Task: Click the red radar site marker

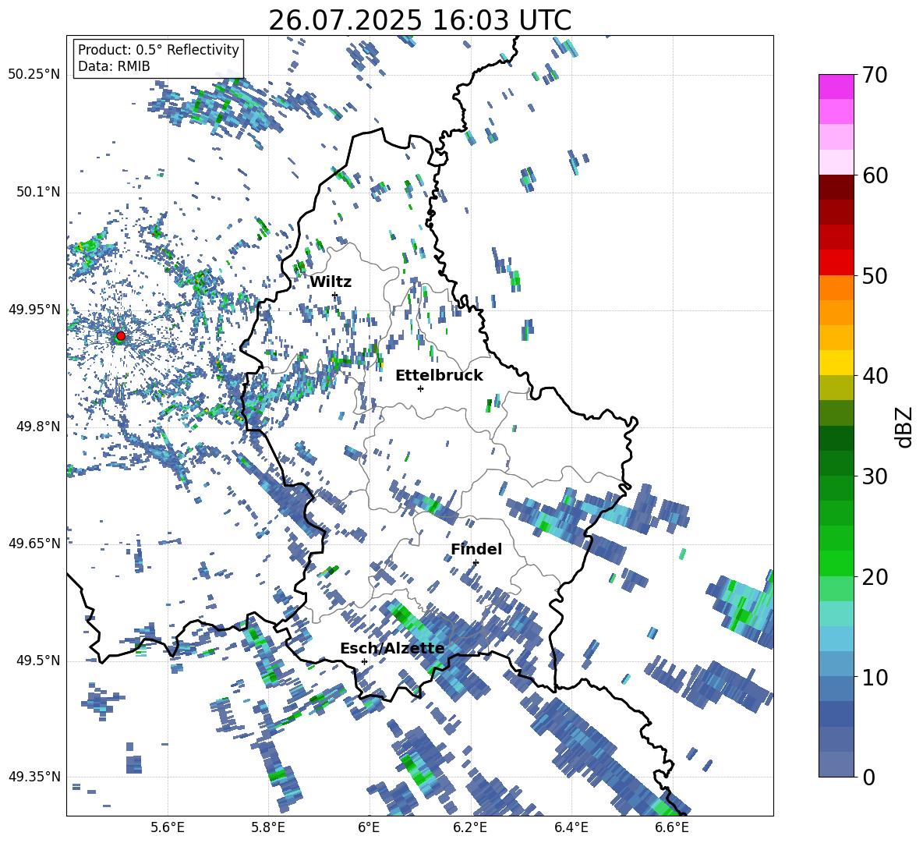Action: coord(121,336)
